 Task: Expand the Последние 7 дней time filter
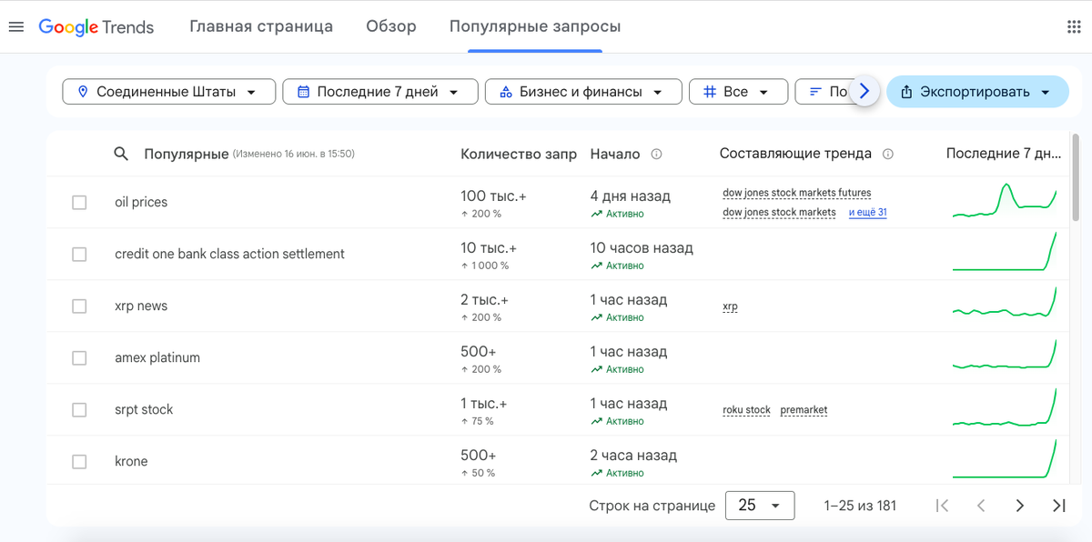[379, 92]
